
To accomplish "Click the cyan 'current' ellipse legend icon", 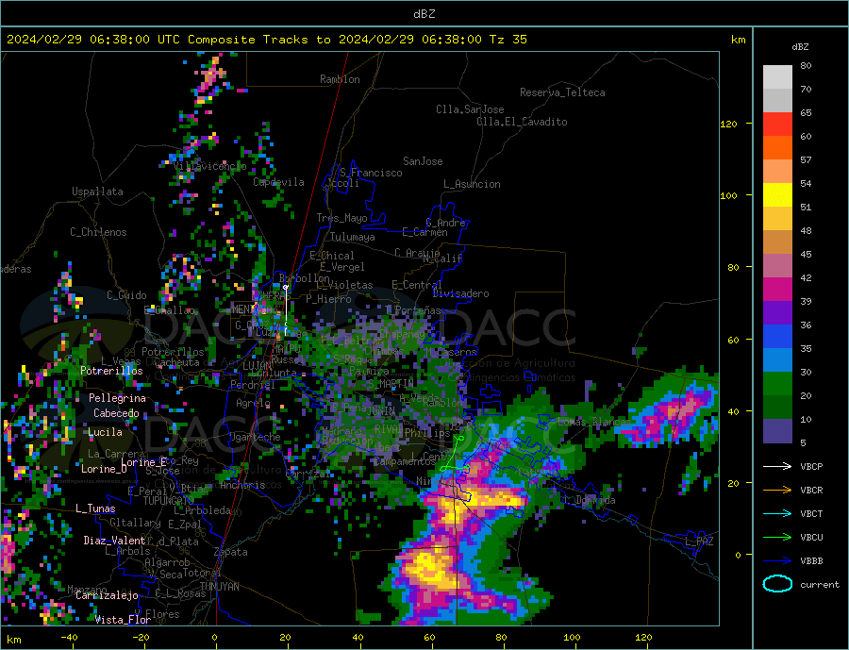I will click(x=777, y=584).
